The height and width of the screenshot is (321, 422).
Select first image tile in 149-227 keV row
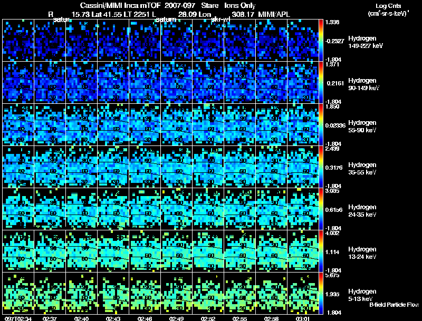point(18,41)
